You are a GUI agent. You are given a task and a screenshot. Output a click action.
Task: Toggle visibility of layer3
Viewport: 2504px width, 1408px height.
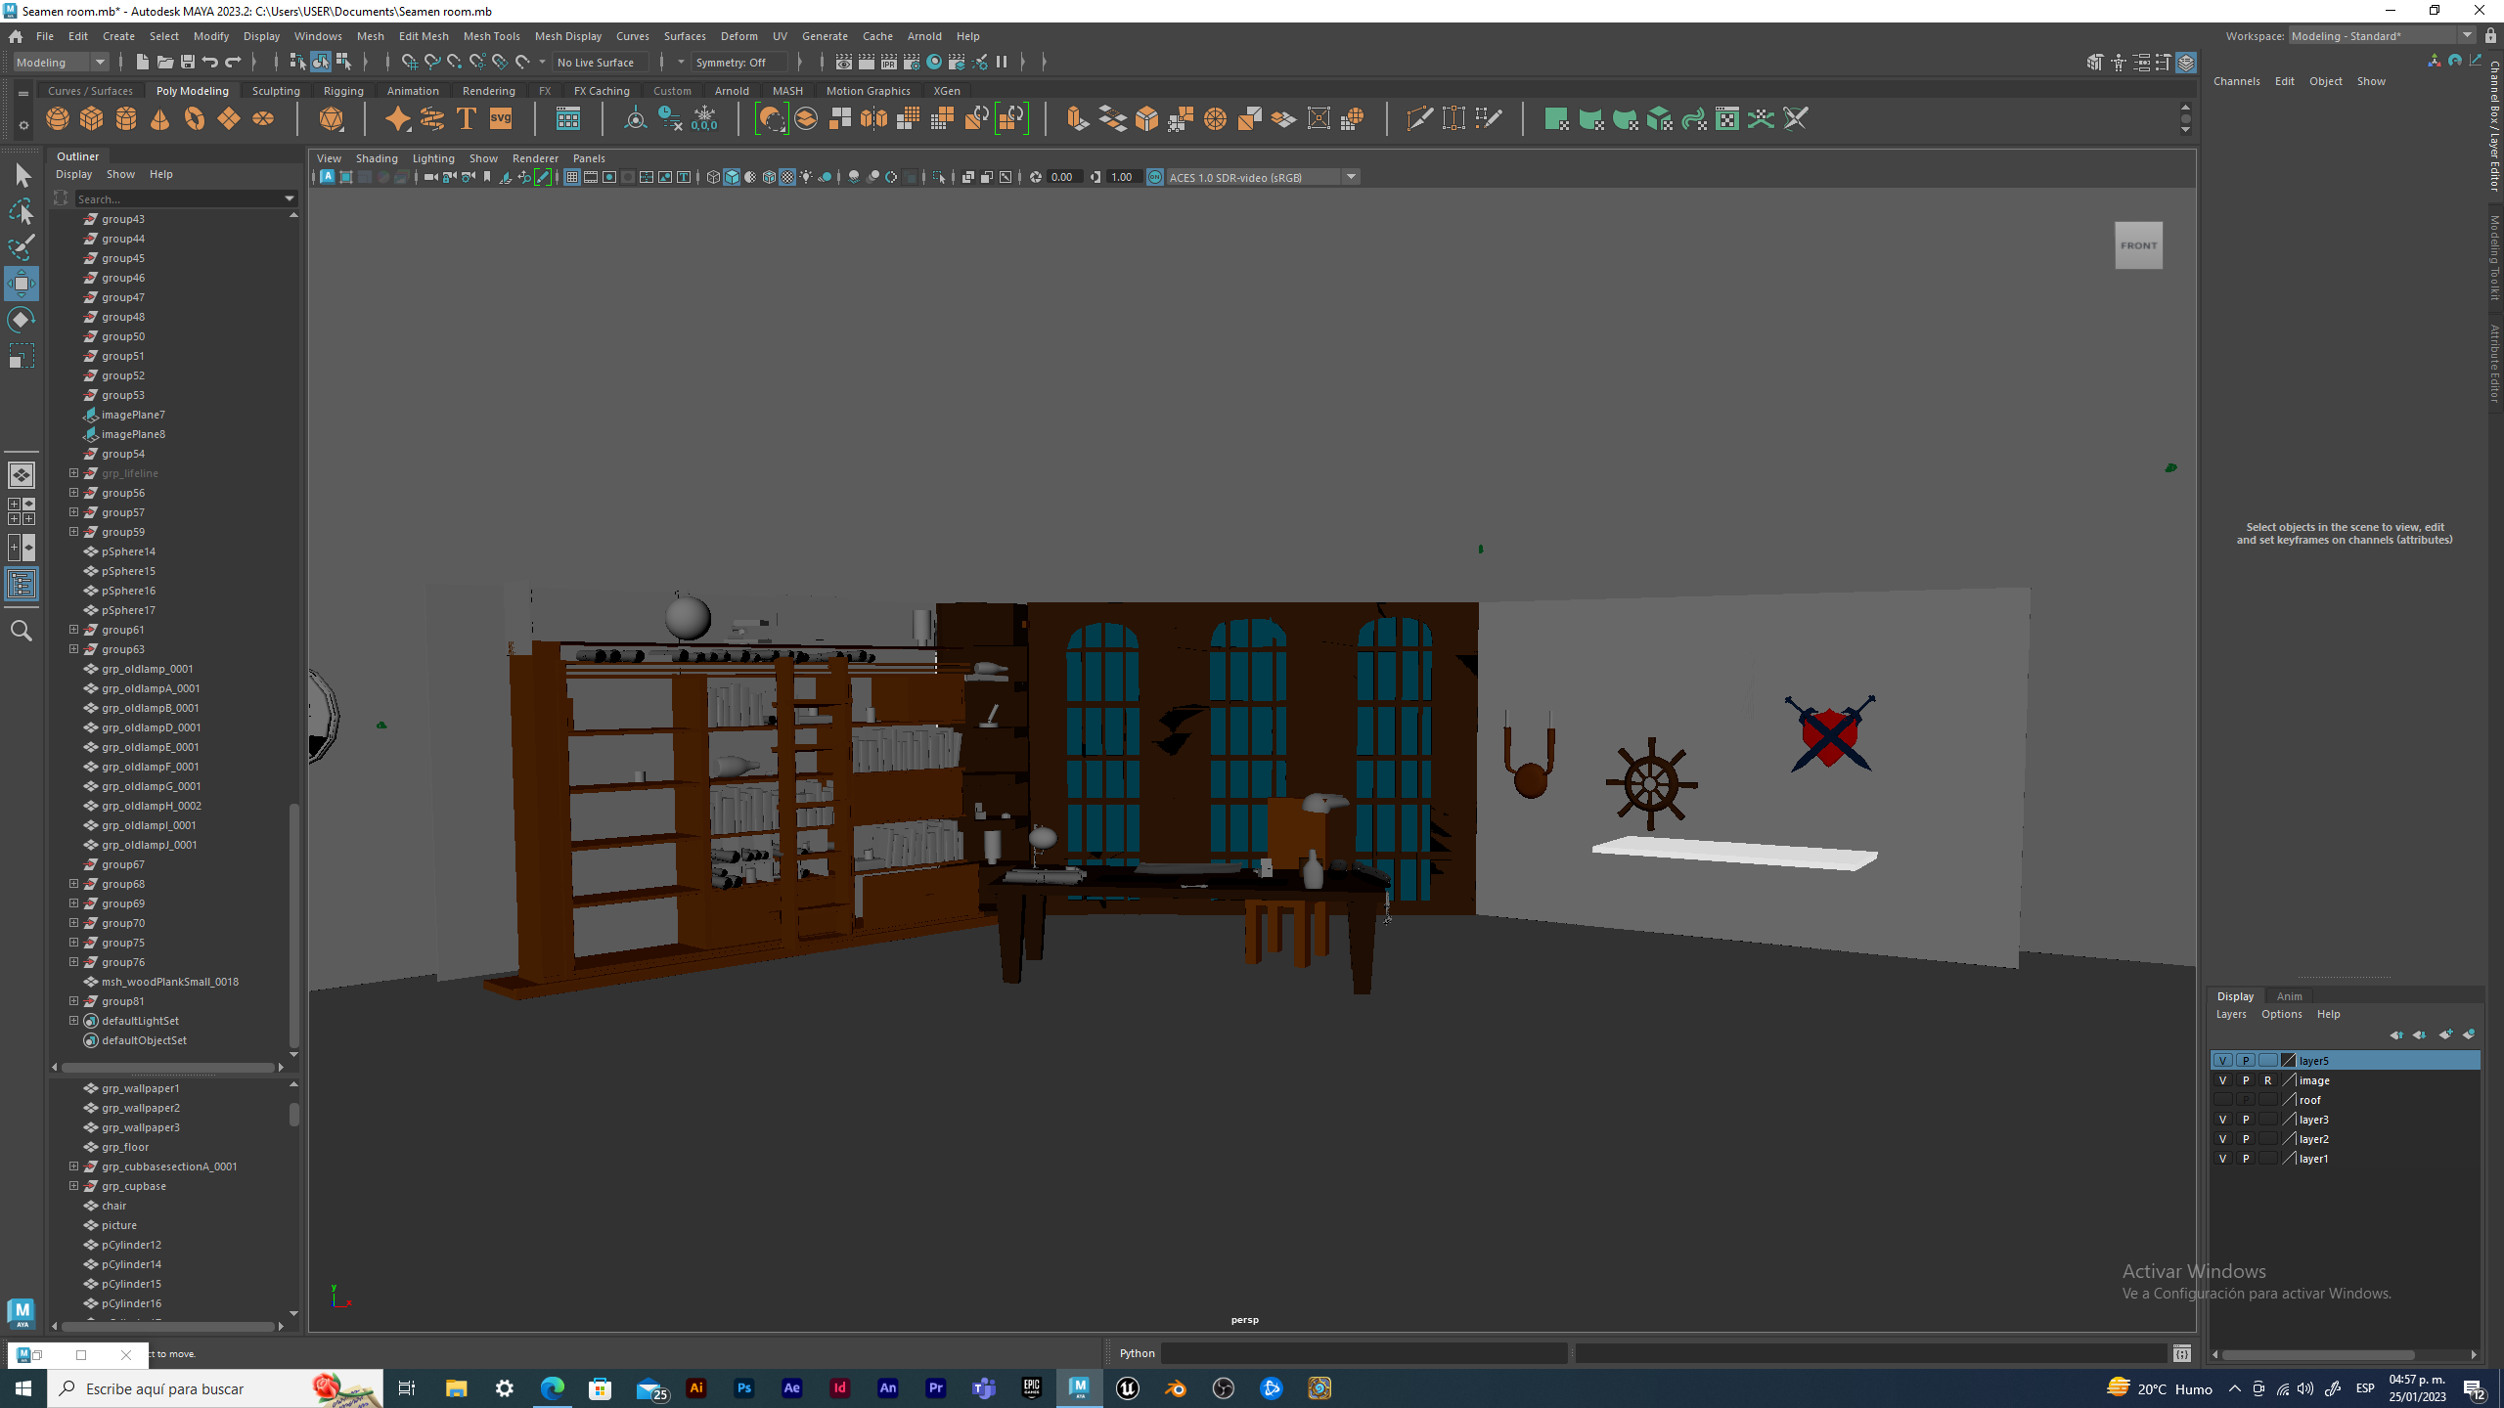point(2222,1120)
